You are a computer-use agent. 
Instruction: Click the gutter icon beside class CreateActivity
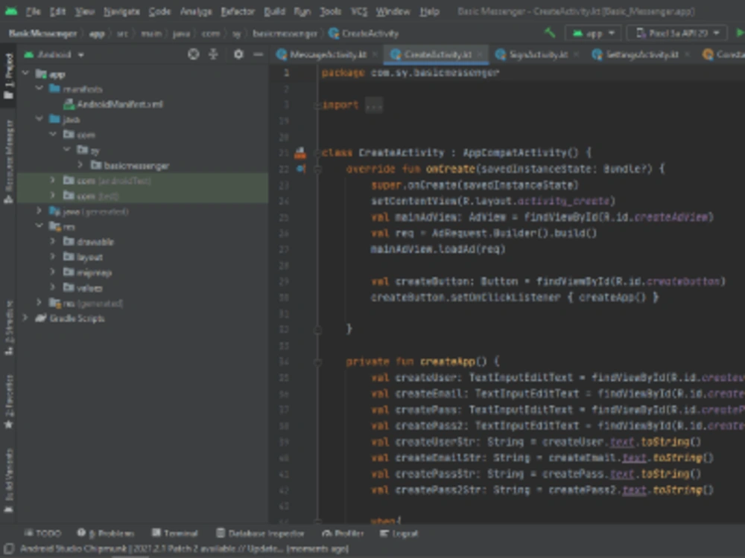300,153
